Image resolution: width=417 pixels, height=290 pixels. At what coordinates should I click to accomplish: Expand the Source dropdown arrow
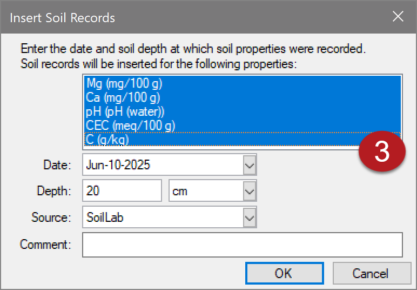(x=250, y=217)
